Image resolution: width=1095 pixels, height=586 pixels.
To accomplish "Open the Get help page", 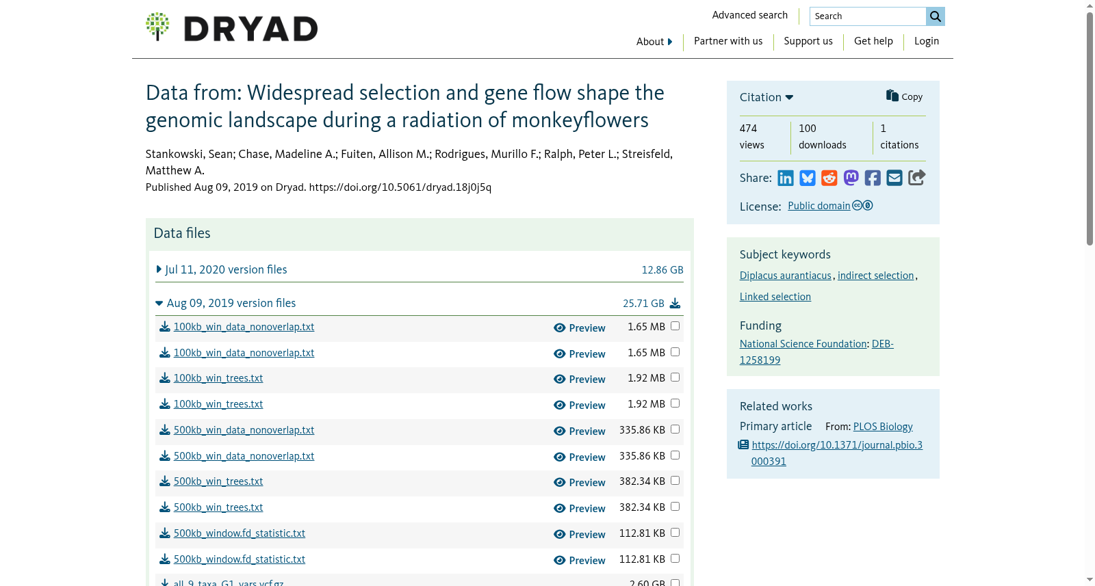I will tap(873, 41).
